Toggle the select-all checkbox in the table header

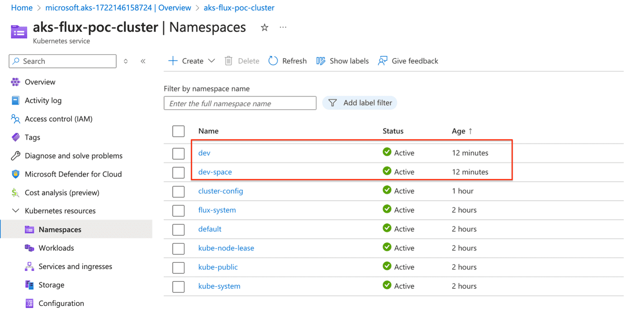click(179, 131)
